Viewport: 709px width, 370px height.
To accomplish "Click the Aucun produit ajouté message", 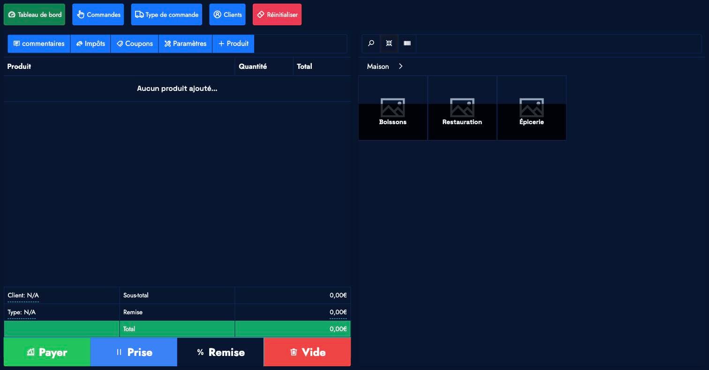I will 177,89.
